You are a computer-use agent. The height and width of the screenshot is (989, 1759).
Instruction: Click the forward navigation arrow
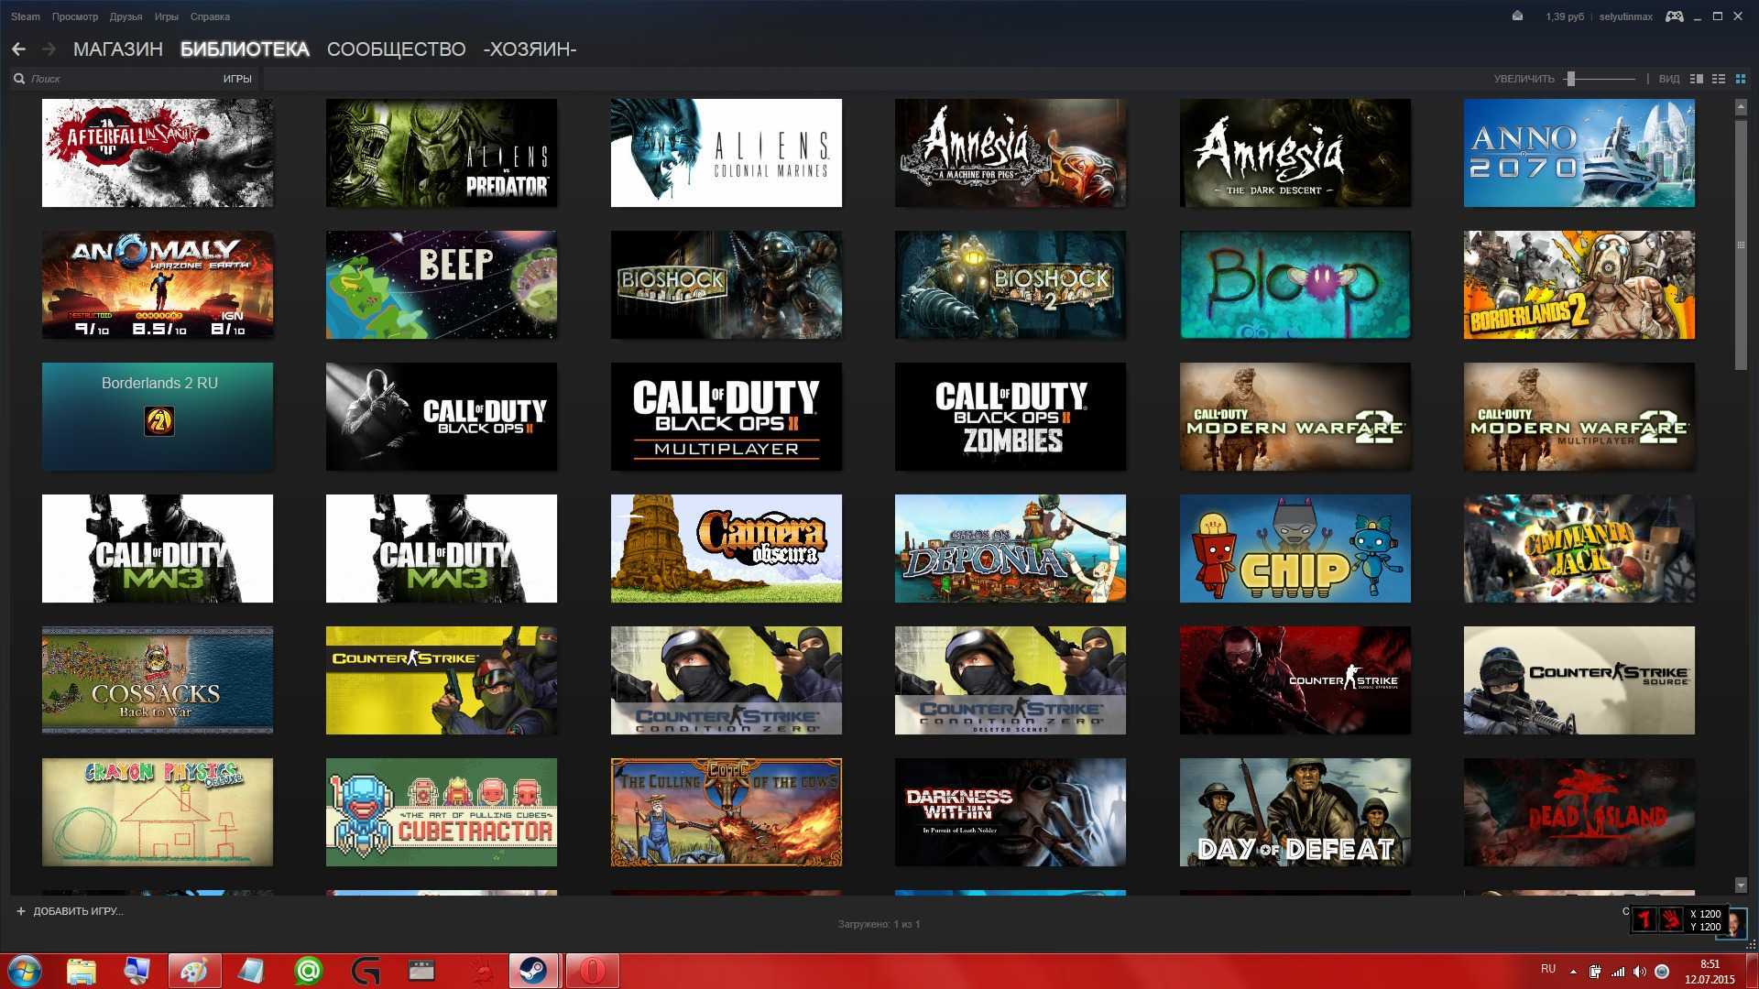click(x=49, y=49)
